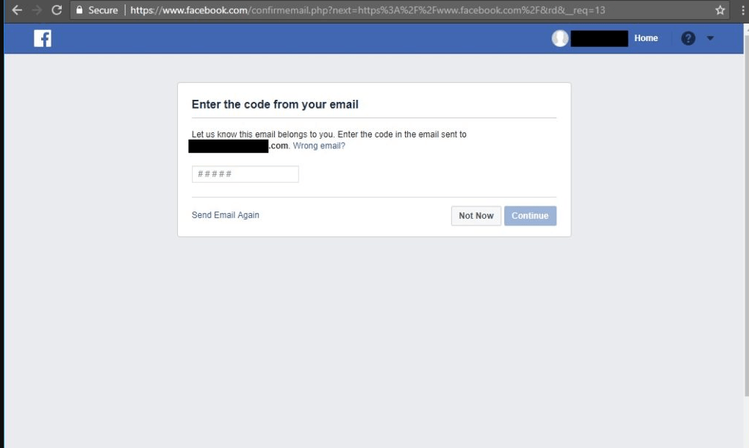Open the Facebook help question mark icon

pyautogui.click(x=688, y=38)
